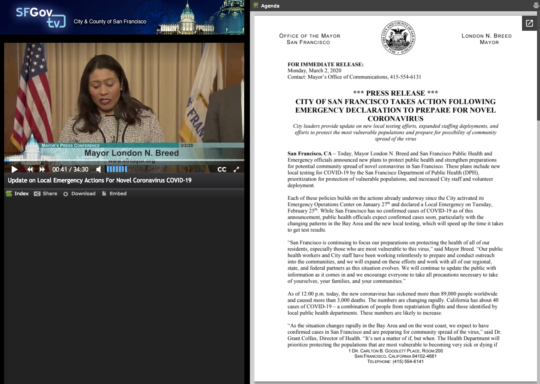Viewport: 540px width, 384px height.
Task: Click 'London N. Breed Mayor' letterhead text
Action: click(487, 39)
